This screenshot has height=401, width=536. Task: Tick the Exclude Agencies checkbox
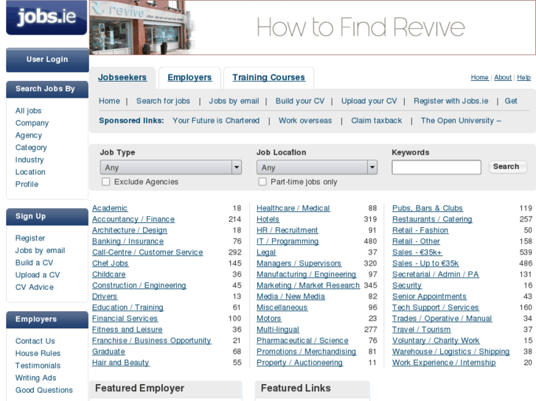[x=106, y=182]
